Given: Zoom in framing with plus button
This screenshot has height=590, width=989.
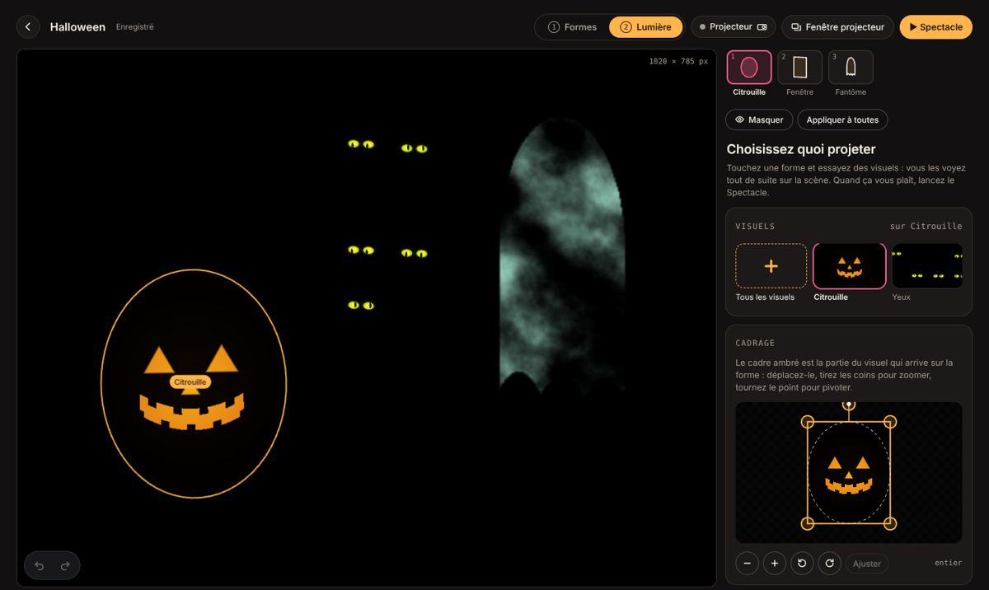Looking at the screenshot, I should click(774, 564).
